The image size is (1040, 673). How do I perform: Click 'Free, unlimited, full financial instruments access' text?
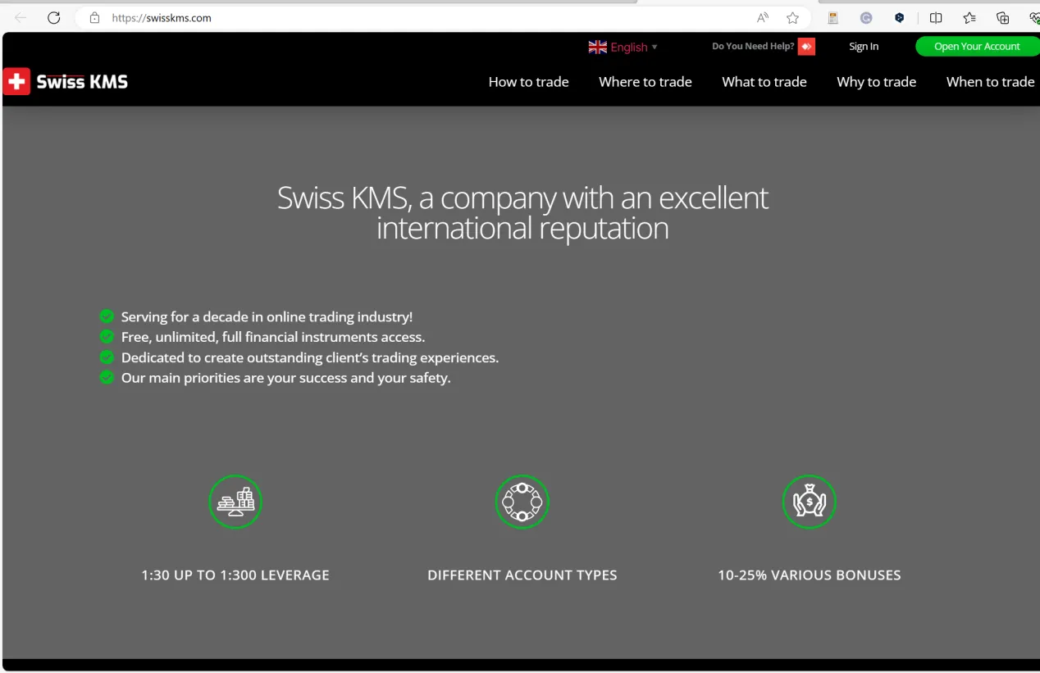point(273,337)
